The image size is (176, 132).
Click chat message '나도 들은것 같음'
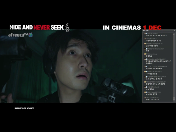152,74
